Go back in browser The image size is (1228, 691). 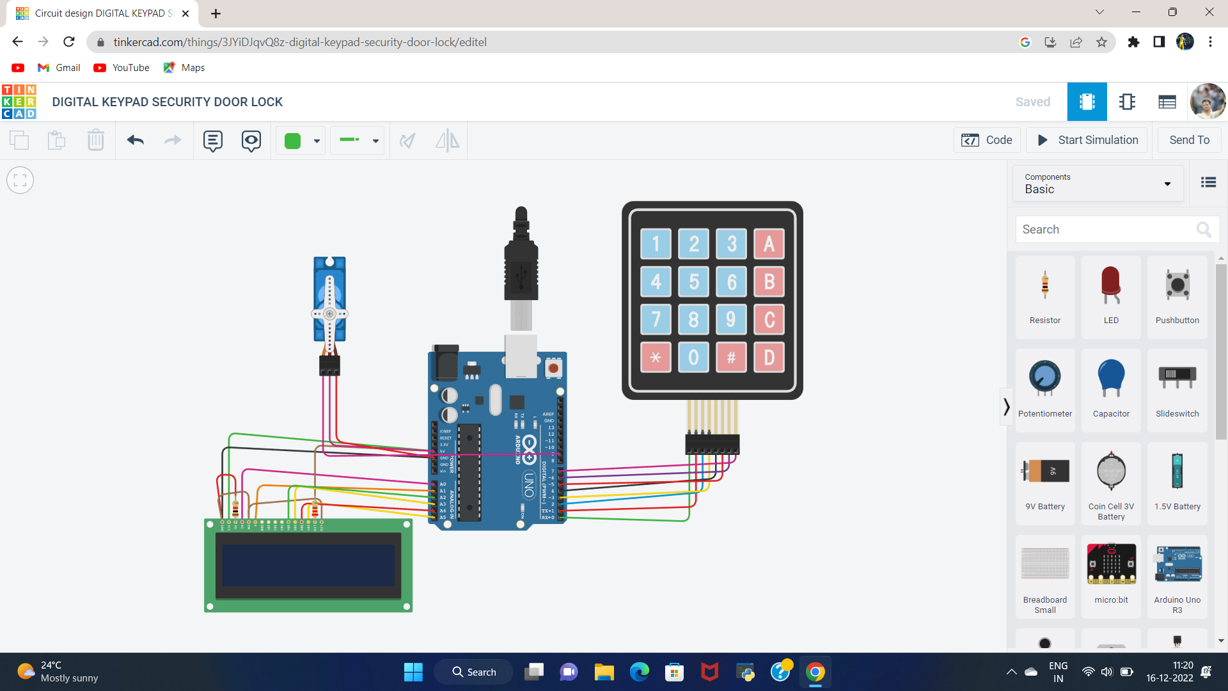pyautogui.click(x=17, y=42)
